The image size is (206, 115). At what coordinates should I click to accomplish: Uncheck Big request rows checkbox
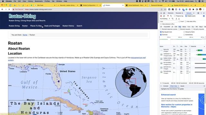click(x=161, y=32)
